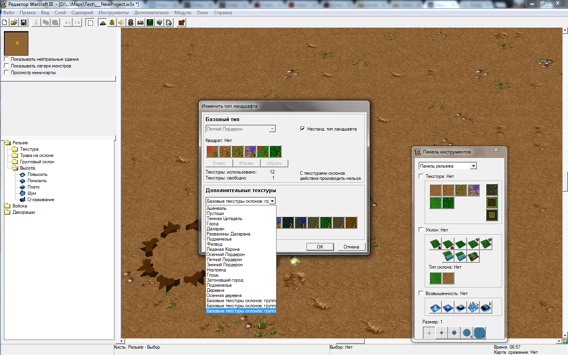
Task: Pick 'Нортренд' in the dropdown list
Action: pyautogui.click(x=241, y=270)
